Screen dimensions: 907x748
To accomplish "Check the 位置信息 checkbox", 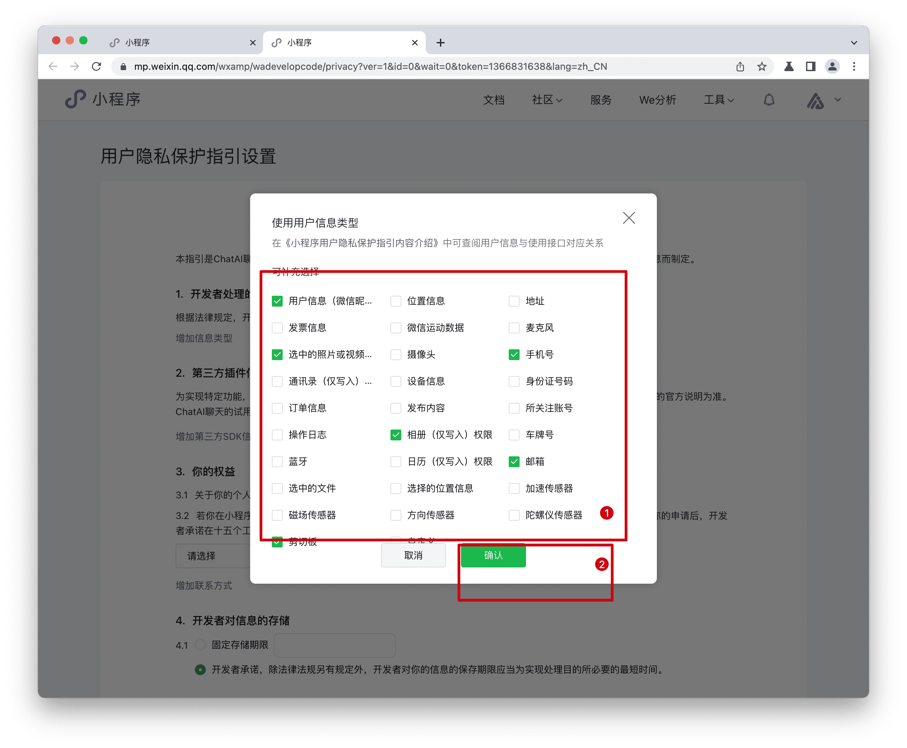I will click(x=396, y=301).
